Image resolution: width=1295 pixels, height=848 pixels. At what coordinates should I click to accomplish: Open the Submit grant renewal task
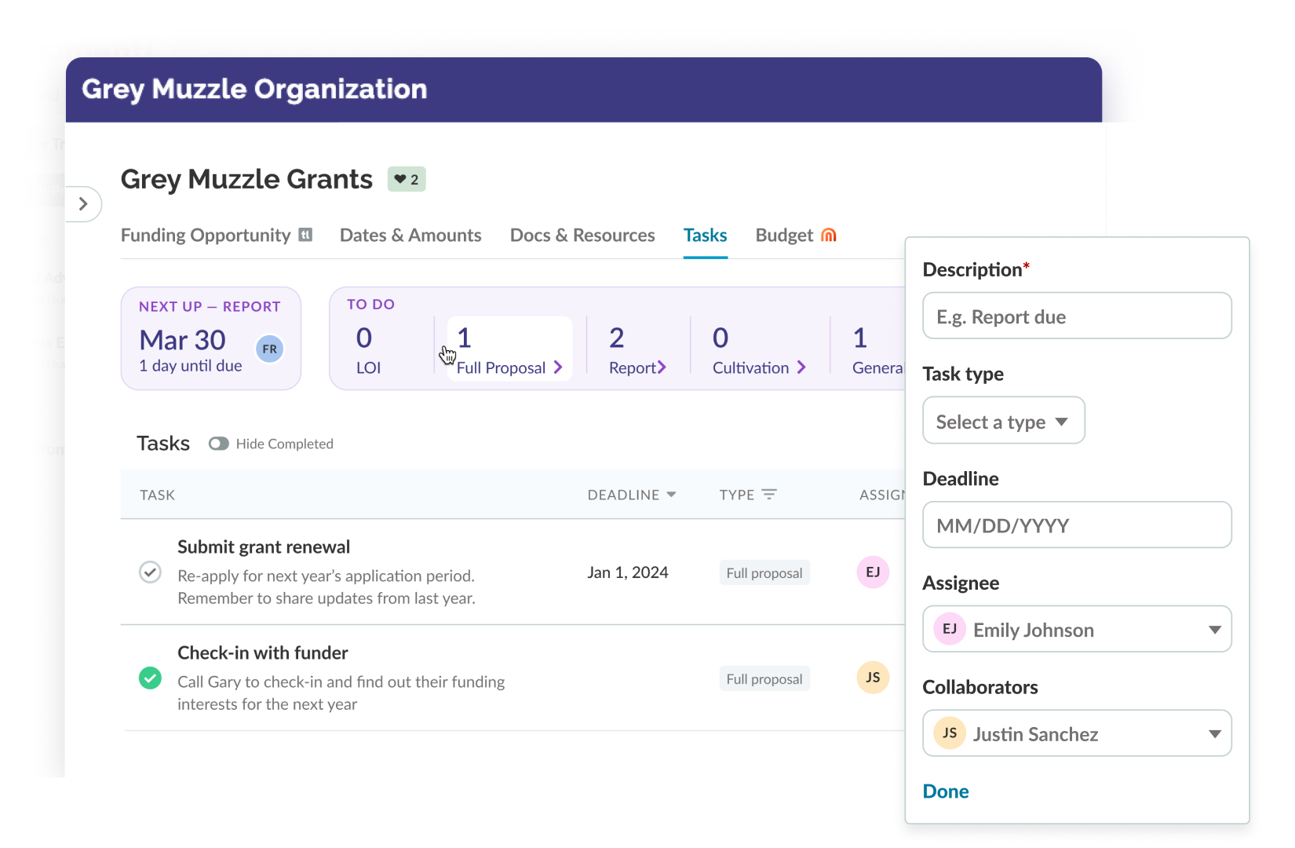(264, 546)
